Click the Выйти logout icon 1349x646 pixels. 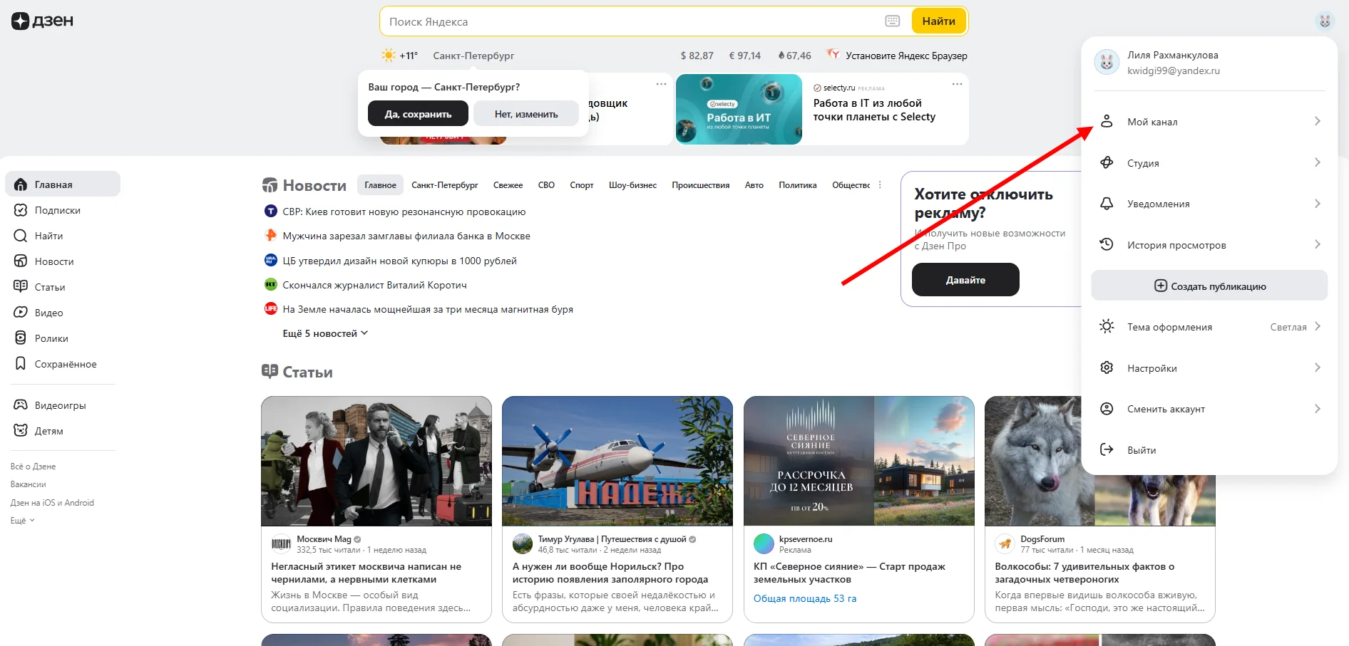pyautogui.click(x=1107, y=450)
